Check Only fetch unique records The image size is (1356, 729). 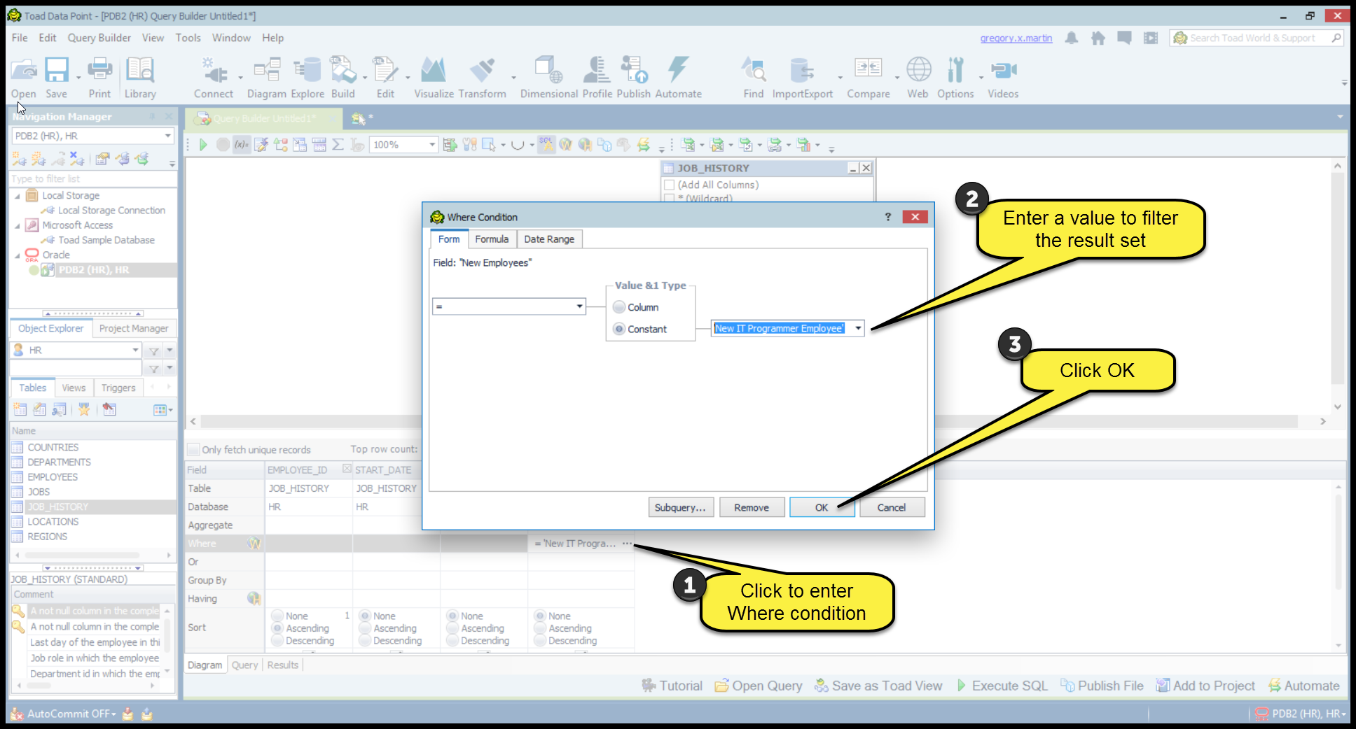click(193, 449)
